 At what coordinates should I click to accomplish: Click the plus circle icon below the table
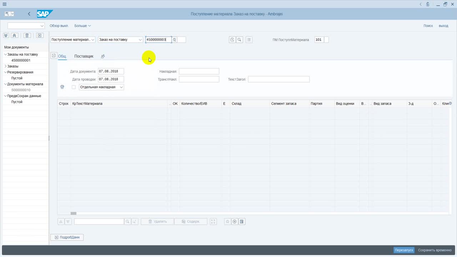coord(235,222)
